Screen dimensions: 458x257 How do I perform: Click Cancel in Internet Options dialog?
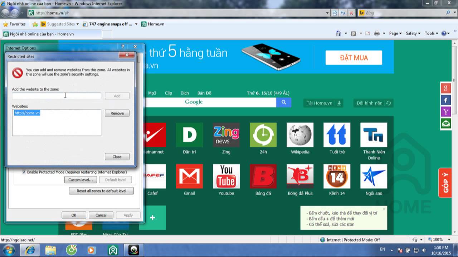click(101, 215)
